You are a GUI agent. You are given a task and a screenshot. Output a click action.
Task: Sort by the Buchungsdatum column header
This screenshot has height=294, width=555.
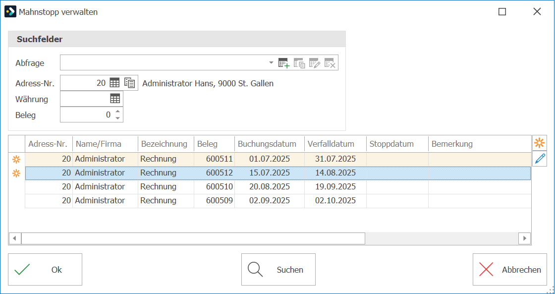[270, 144]
